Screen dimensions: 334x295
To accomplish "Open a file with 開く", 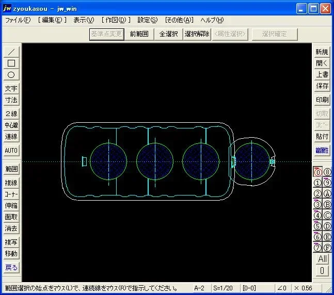I will [x=322, y=63].
